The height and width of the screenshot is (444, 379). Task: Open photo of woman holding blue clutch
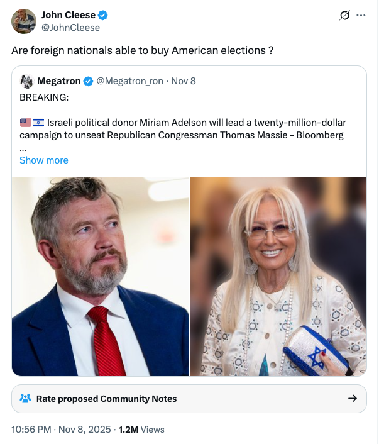click(278, 276)
